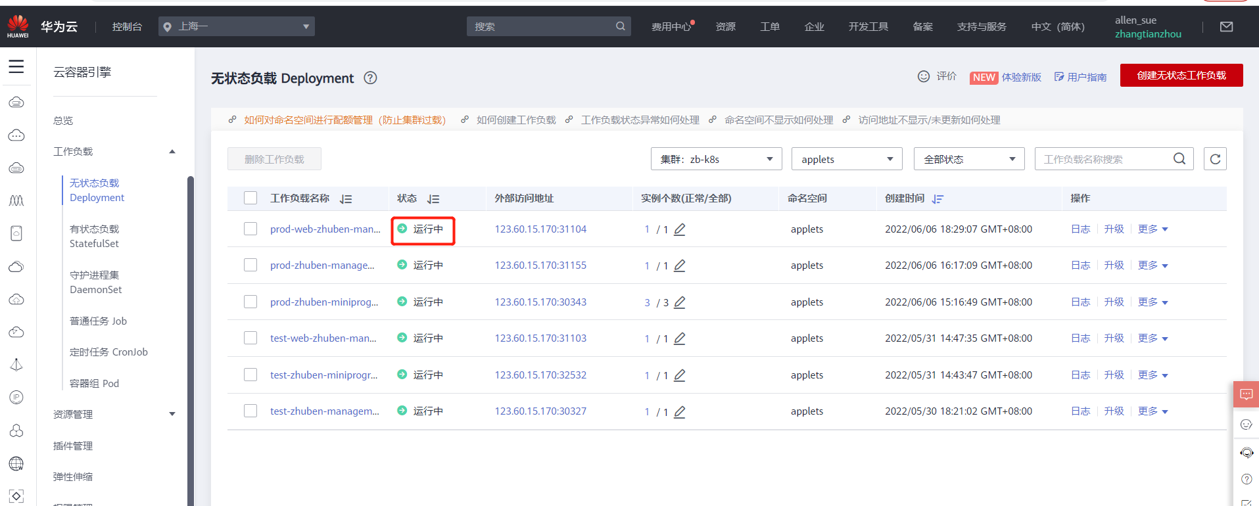
Task: Click the help question mark beside Deployment title
Action: point(371,78)
